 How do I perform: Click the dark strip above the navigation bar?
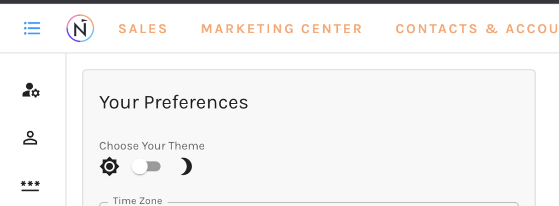coord(279,2)
